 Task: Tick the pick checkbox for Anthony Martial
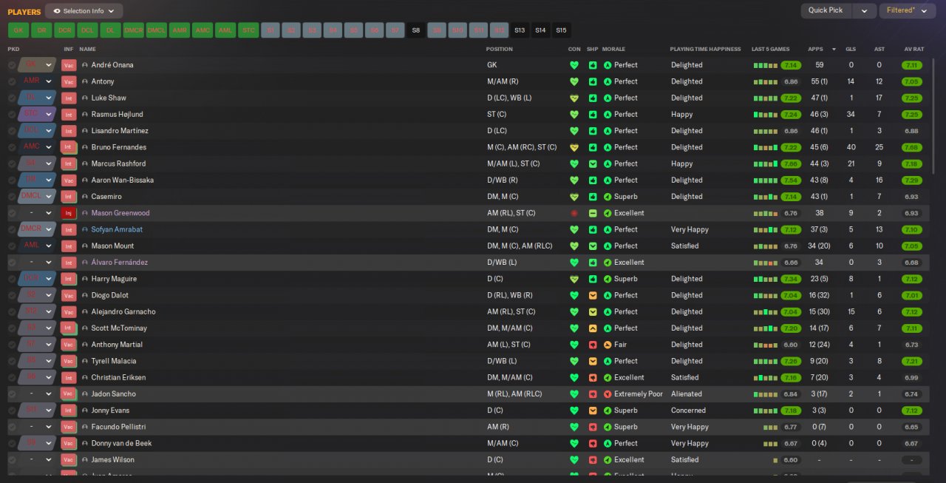coord(12,345)
